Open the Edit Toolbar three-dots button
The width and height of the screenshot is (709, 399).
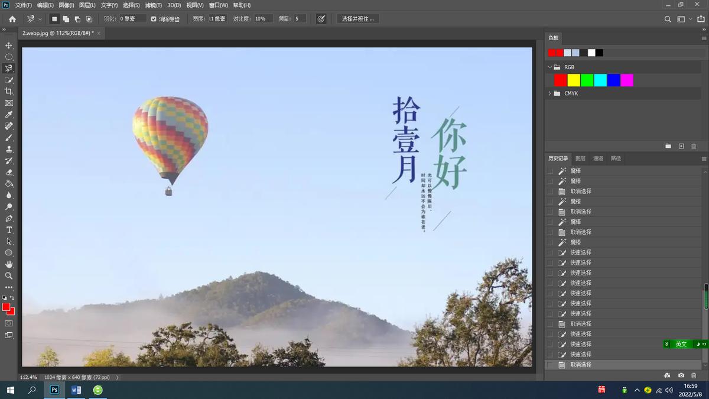pos(9,287)
